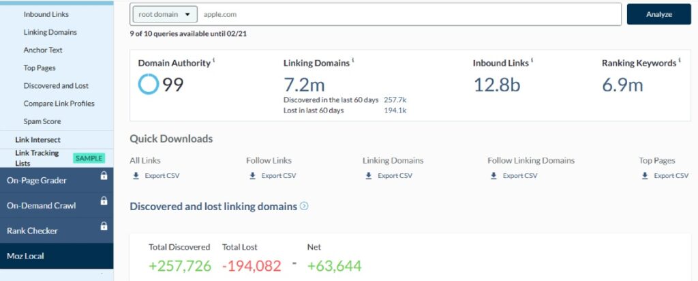This screenshot has width=698, height=281.
Task: Click the Inbound Links info icon
Action: [532, 61]
